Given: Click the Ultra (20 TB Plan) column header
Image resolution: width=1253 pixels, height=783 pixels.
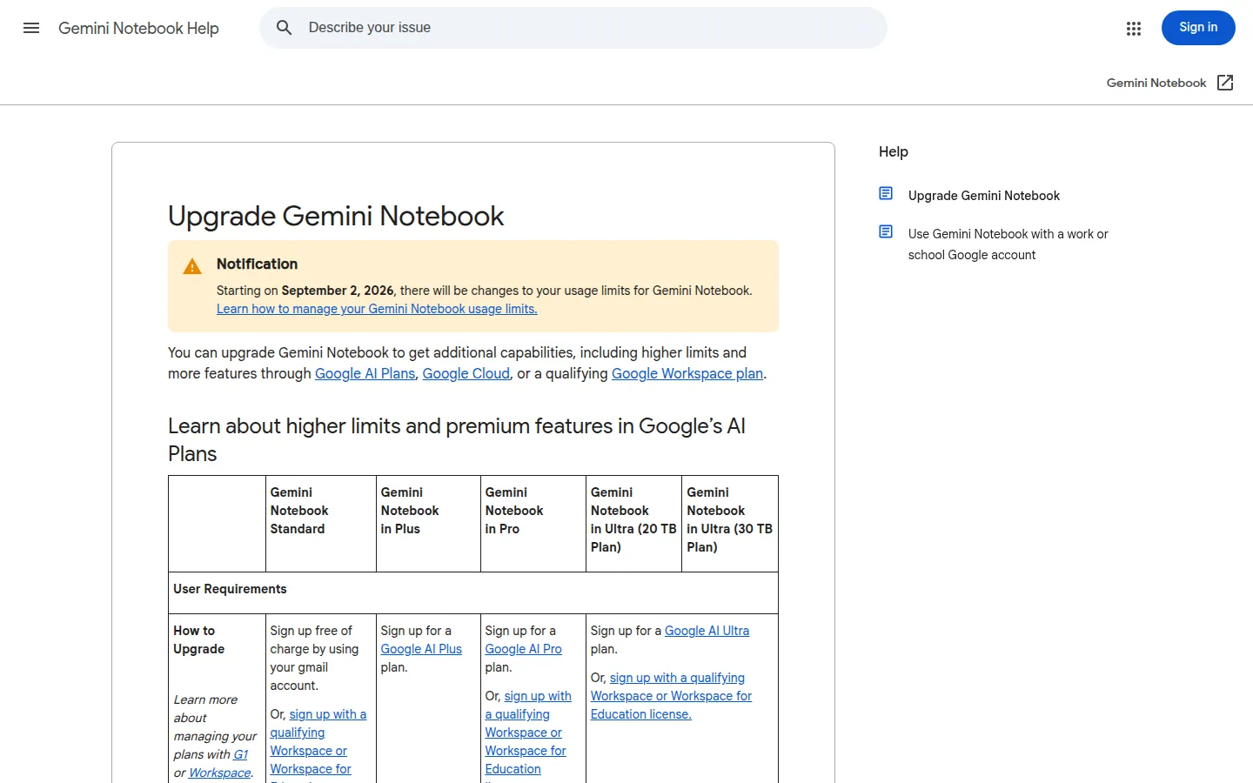Looking at the screenshot, I should pos(633,524).
